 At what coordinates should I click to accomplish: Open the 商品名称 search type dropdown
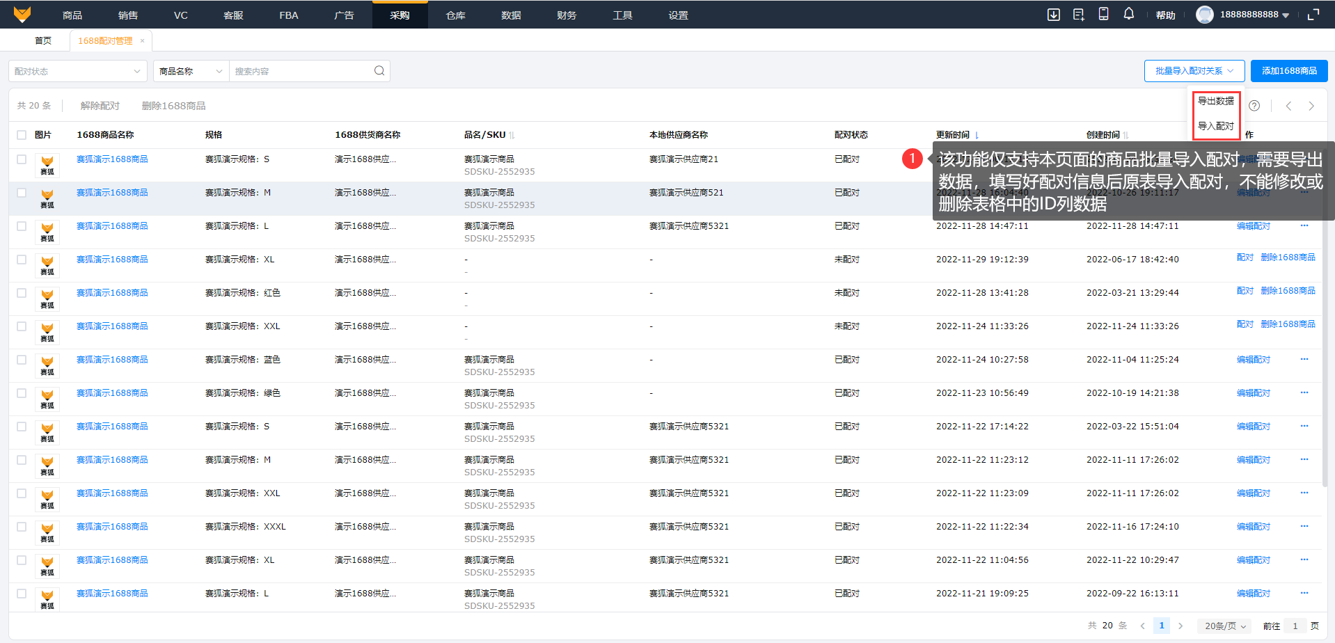point(190,71)
